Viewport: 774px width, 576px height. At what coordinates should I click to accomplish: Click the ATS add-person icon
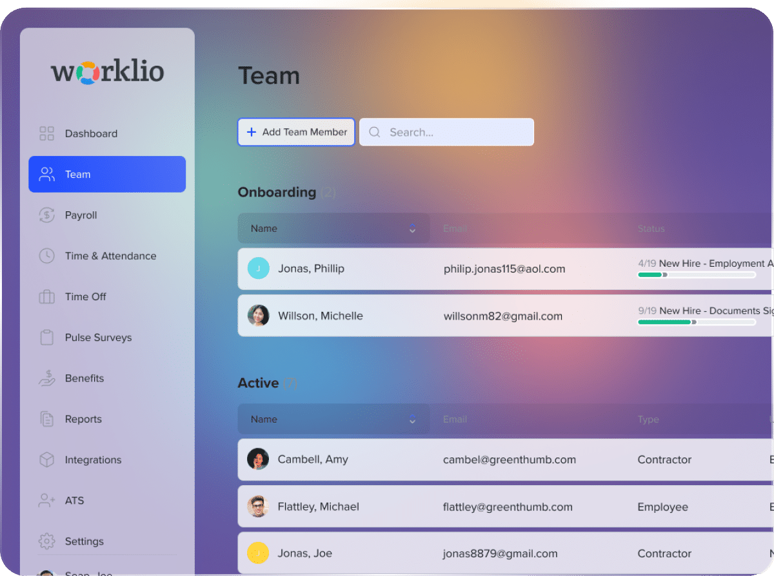point(46,501)
